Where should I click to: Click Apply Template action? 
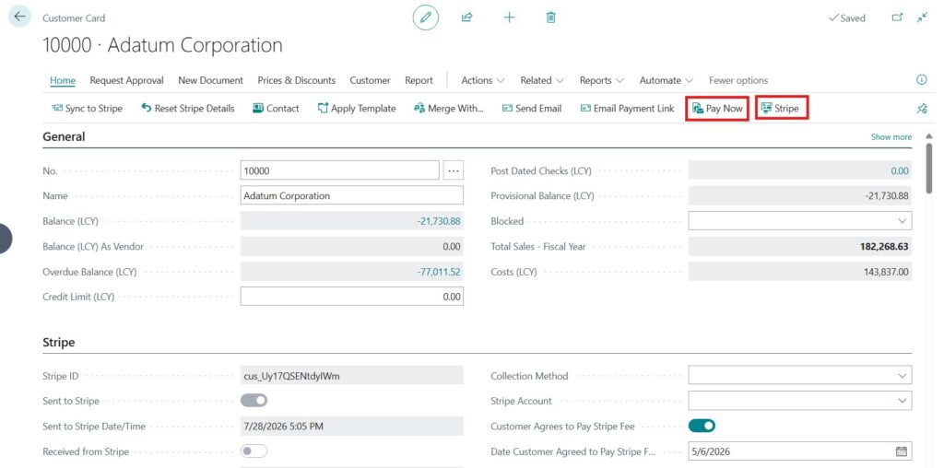coord(357,109)
